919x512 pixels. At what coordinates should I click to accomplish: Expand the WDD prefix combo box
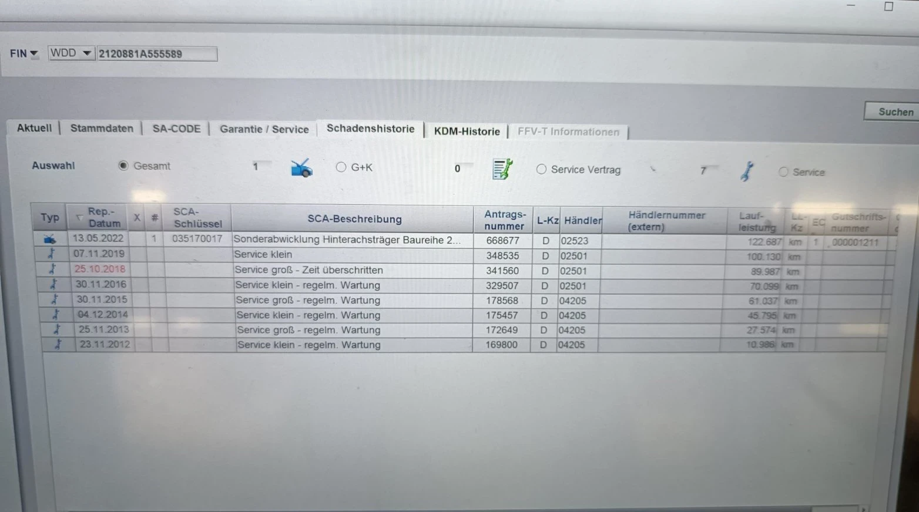coord(86,53)
